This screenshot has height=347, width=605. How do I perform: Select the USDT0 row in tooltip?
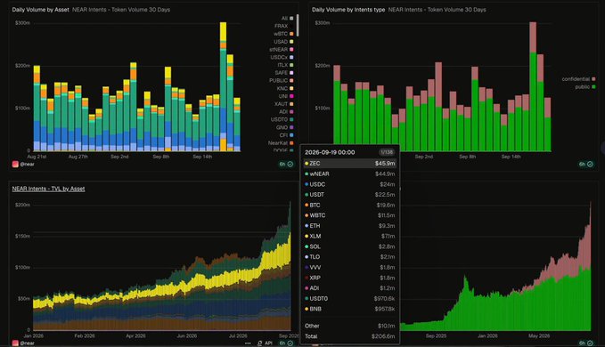pos(350,298)
